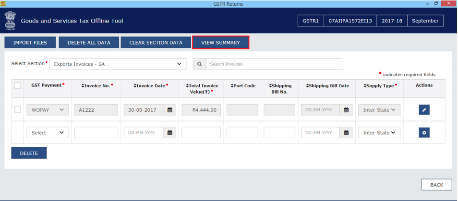The width and height of the screenshot is (458, 201).
Task: Click the 30-09-2017 date value
Action: 144,110
